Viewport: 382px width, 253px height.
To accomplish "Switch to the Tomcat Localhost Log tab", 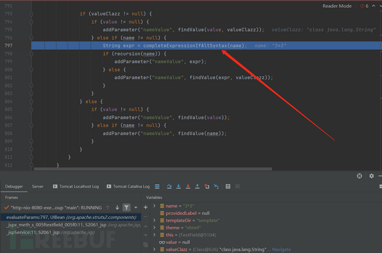I will (x=76, y=186).
